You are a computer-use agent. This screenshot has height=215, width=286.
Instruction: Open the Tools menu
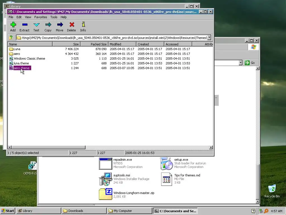pyautogui.click(x=54, y=17)
